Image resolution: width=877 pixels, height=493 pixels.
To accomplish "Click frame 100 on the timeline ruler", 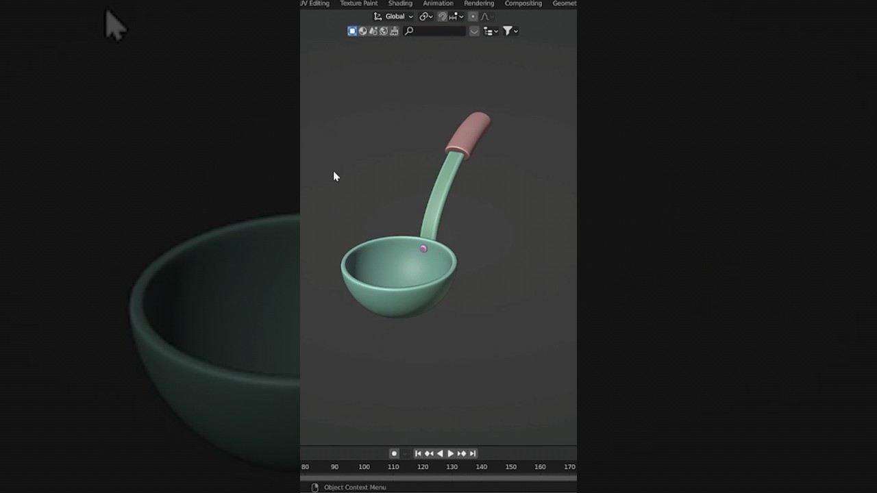I will [x=364, y=467].
